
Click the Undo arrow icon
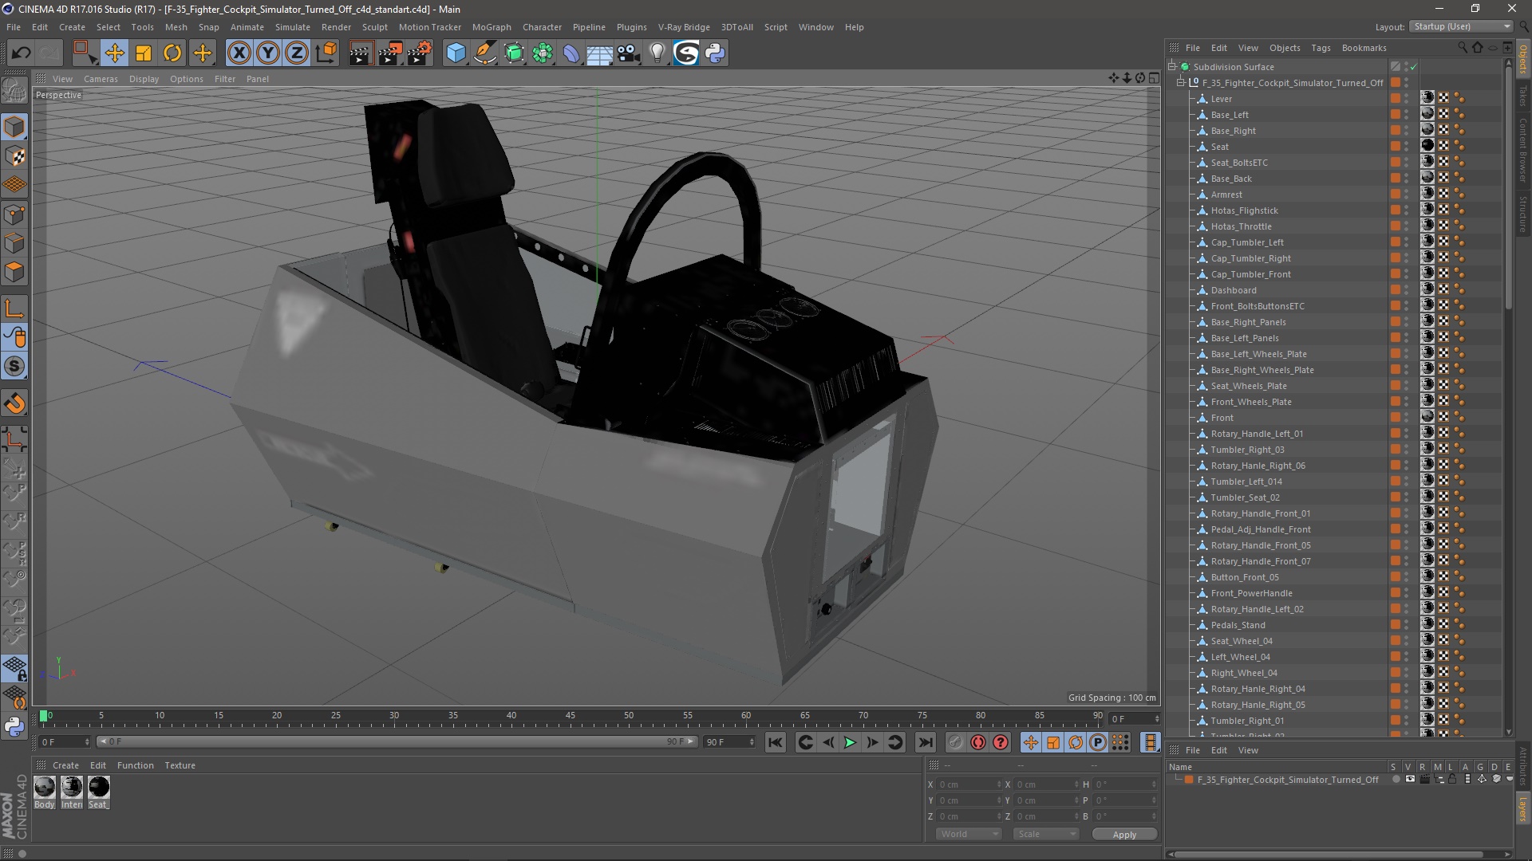pos(21,53)
